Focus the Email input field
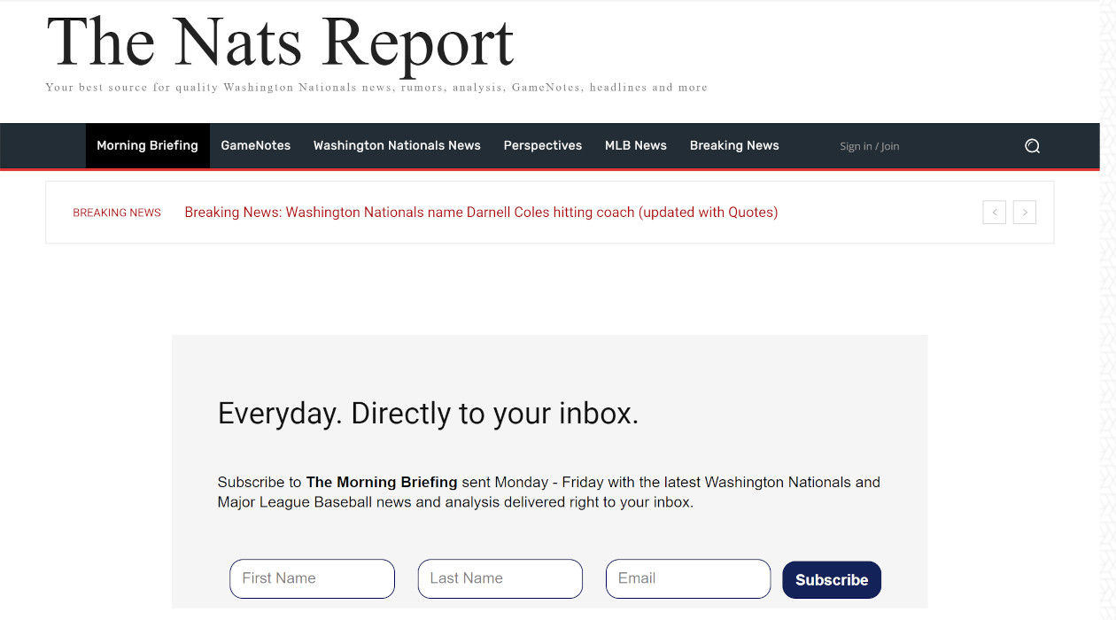Screen dimensions: 1116x620 tap(688, 578)
